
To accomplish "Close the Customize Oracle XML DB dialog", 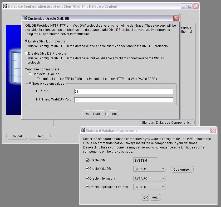I will point(176,18).
